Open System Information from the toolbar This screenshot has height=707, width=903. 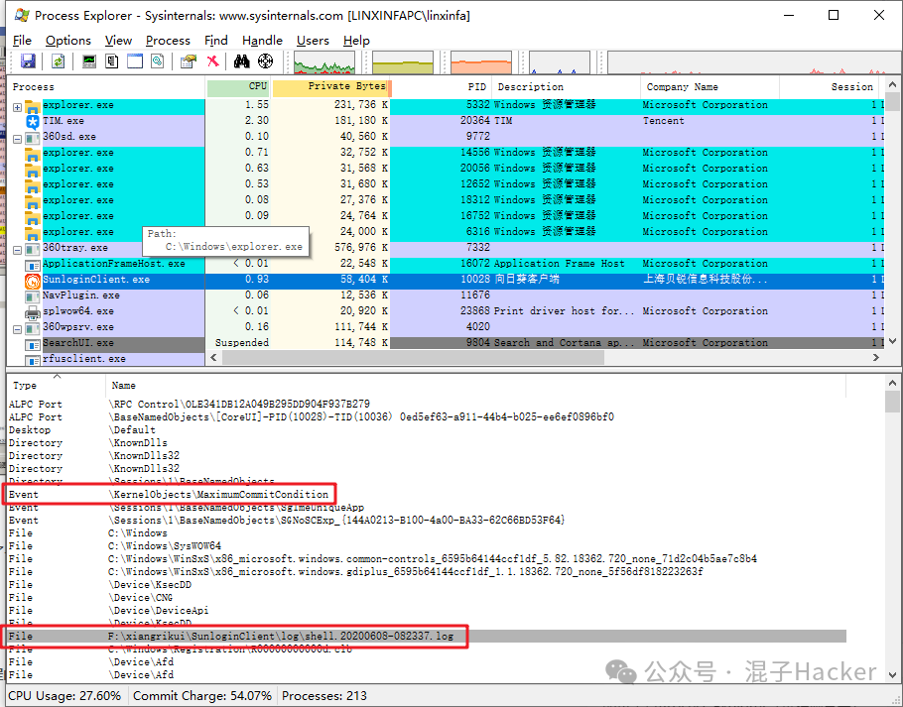88,60
